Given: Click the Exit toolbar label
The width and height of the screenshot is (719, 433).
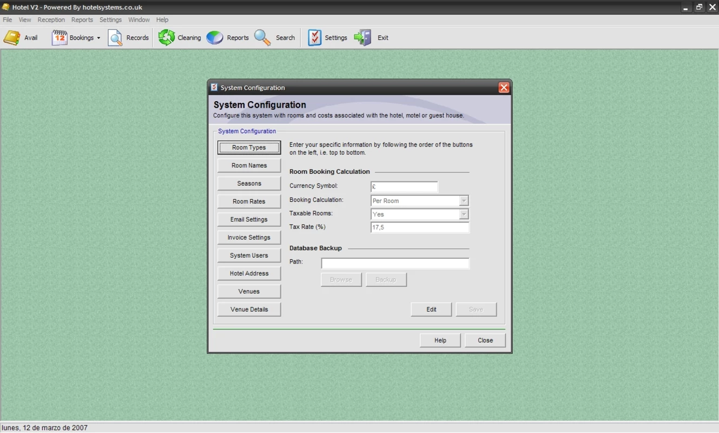Looking at the screenshot, I should coord(383,38).
